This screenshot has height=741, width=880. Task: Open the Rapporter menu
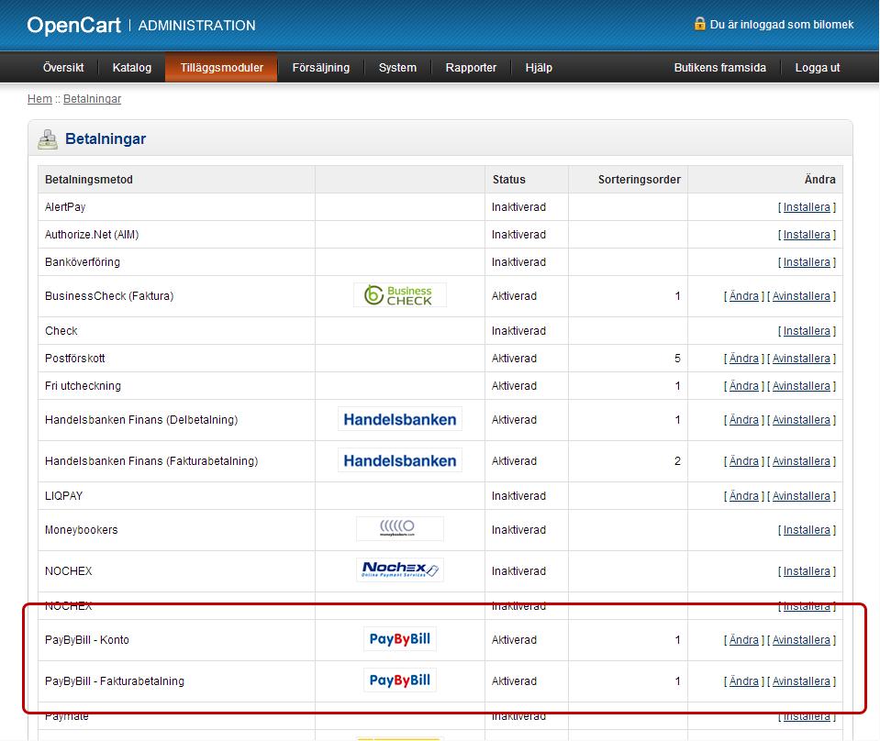[471, 67]
